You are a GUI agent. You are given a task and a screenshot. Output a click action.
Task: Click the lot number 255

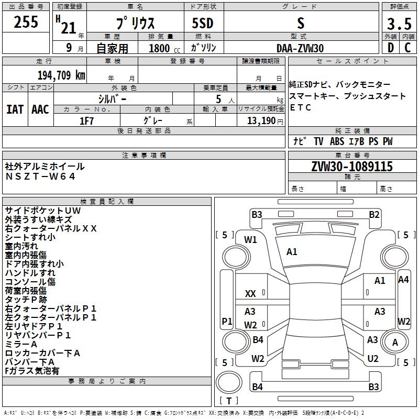tap(26, 23)
